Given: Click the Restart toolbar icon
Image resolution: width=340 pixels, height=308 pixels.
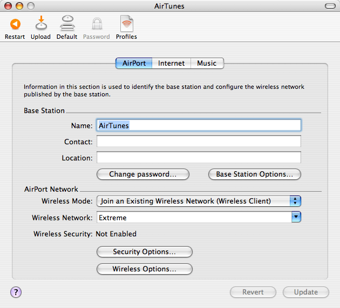Looking at the screenshot, I should coord(15,24).
